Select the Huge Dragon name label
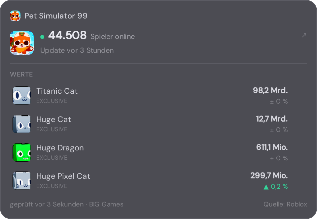Viewport: 317px width, 219px height. [60, 148]
